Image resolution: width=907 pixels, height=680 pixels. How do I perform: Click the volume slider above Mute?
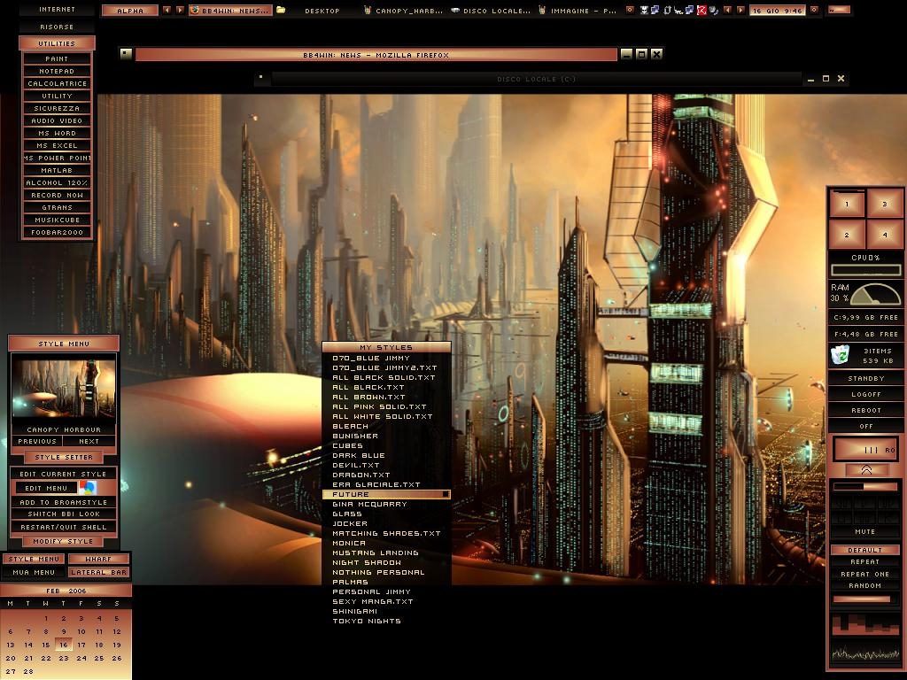pyautogui.click(x=865, y=486)
